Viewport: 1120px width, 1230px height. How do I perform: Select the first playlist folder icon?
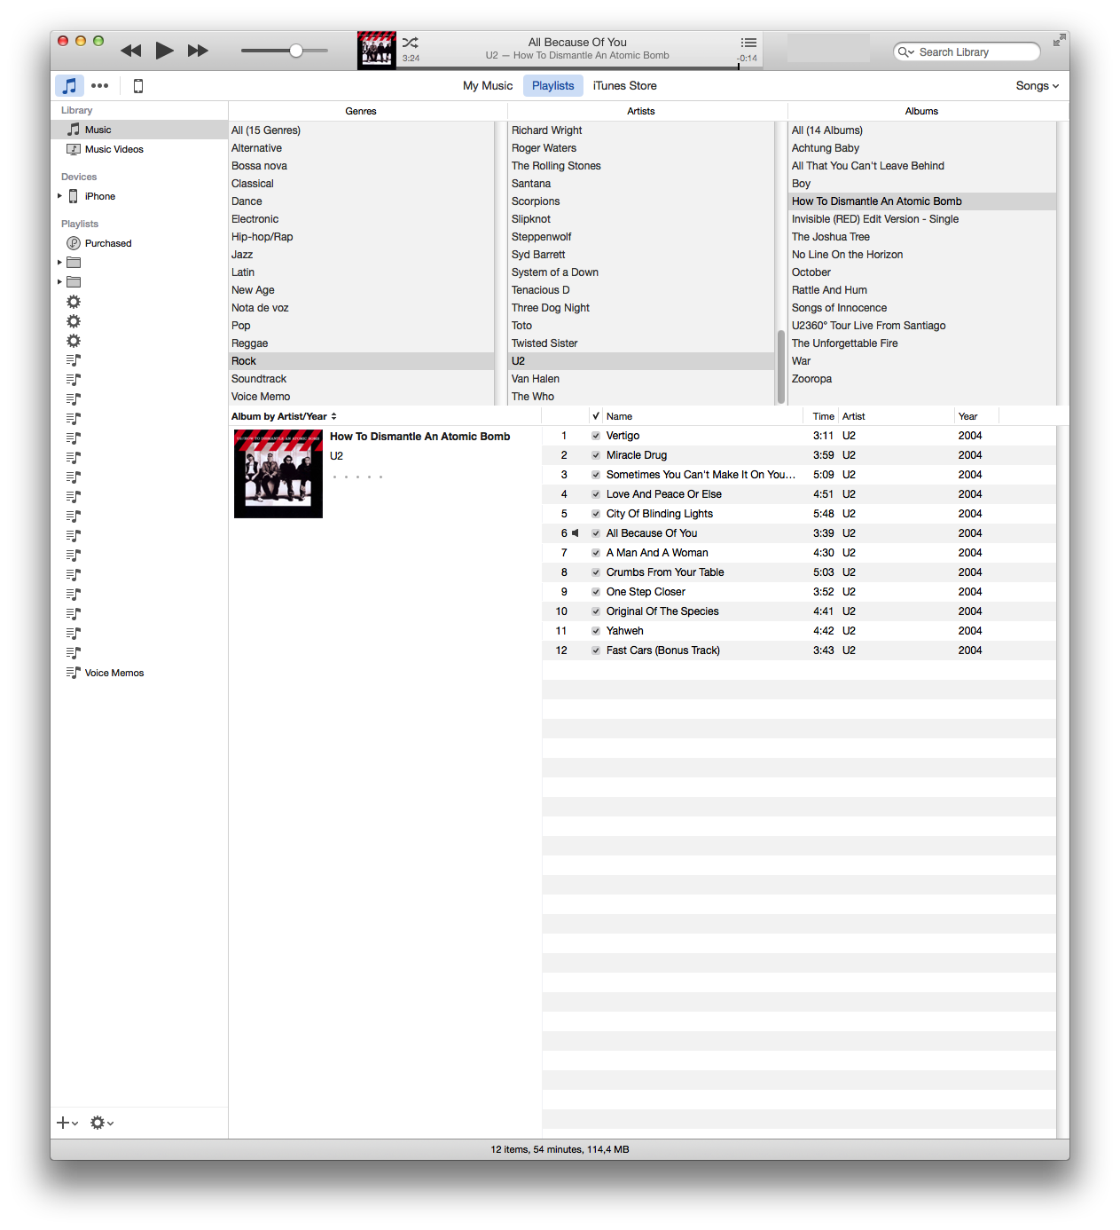coord(74,263)
